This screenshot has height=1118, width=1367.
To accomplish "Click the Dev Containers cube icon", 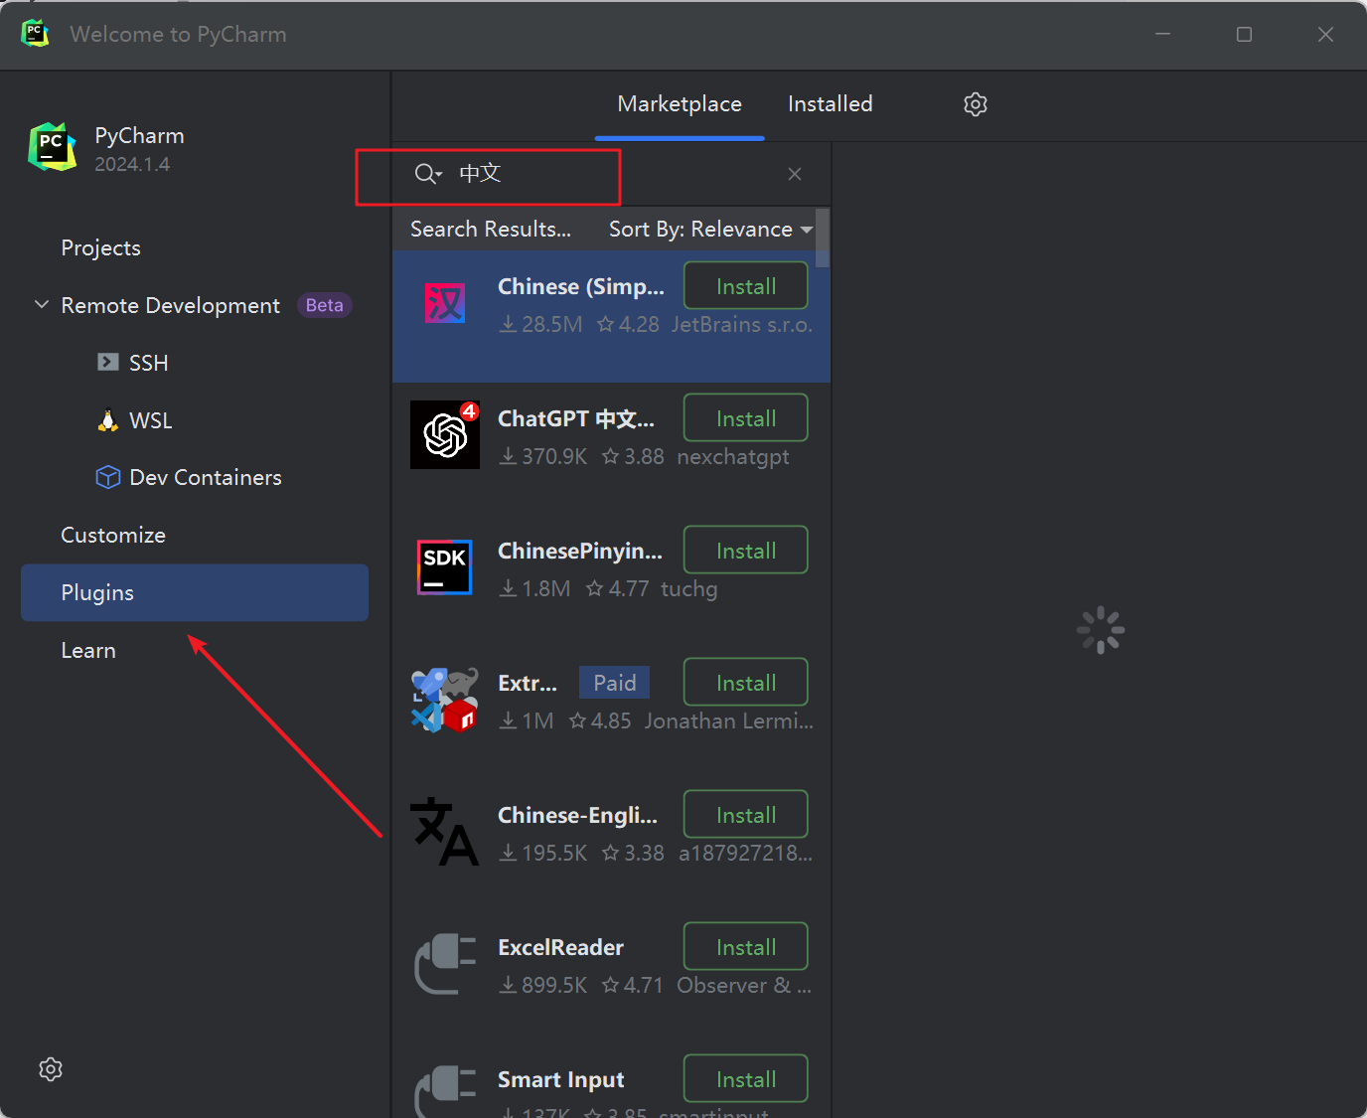I will [108, 478].
